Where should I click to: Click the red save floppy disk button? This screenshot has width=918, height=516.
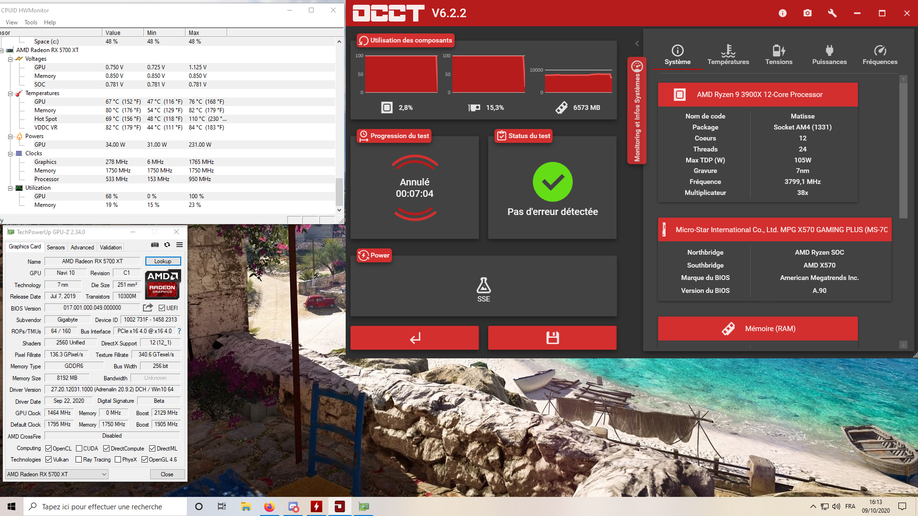click(x=552, y=338)
